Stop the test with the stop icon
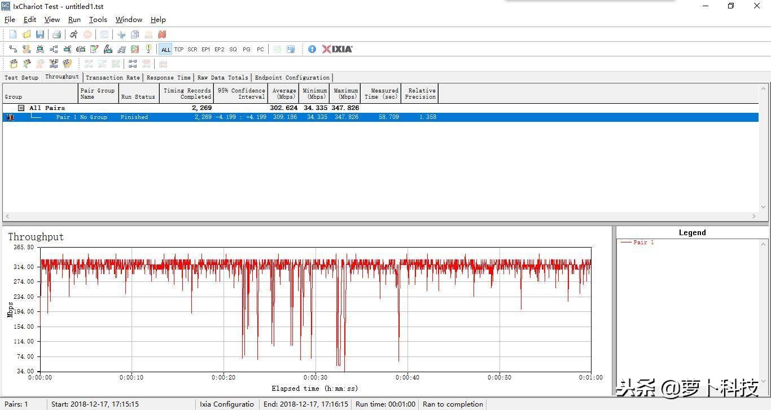Screen dimensions: 771x410 click(x=87, y=34)
